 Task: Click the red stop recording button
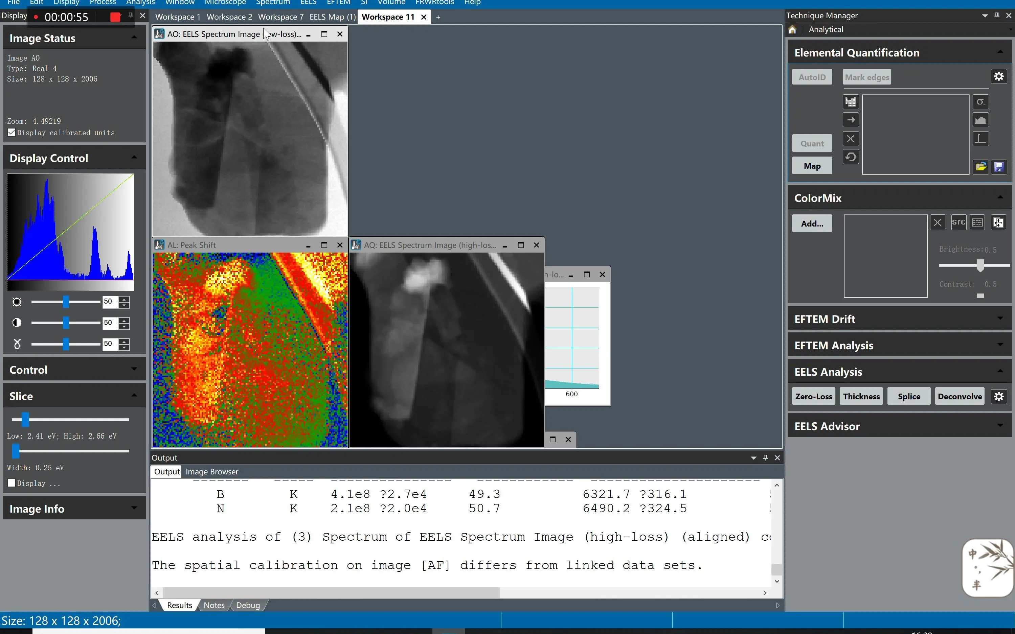pos(115,17)
